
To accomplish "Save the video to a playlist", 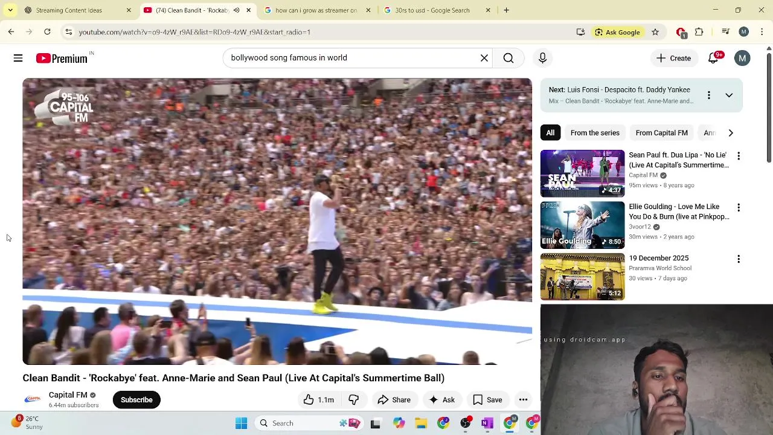I will 487,399.
